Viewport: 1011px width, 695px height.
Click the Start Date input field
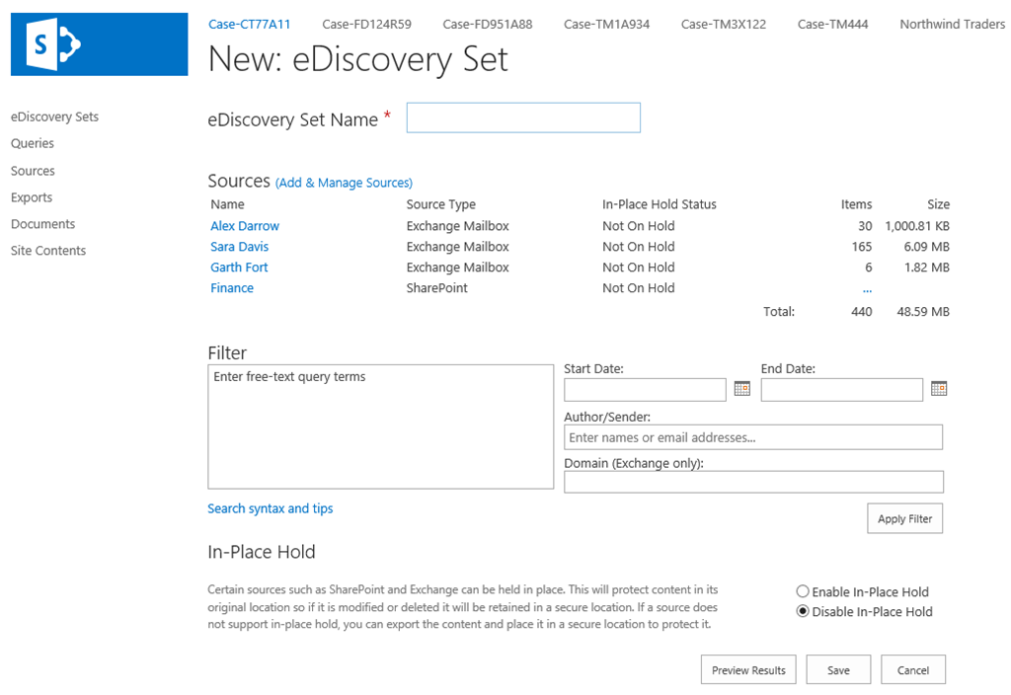pyautogui.click(x=645, y=389)
